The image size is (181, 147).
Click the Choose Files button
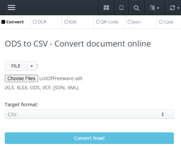[21, 78]
